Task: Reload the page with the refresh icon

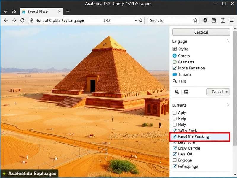Action: 22,20
